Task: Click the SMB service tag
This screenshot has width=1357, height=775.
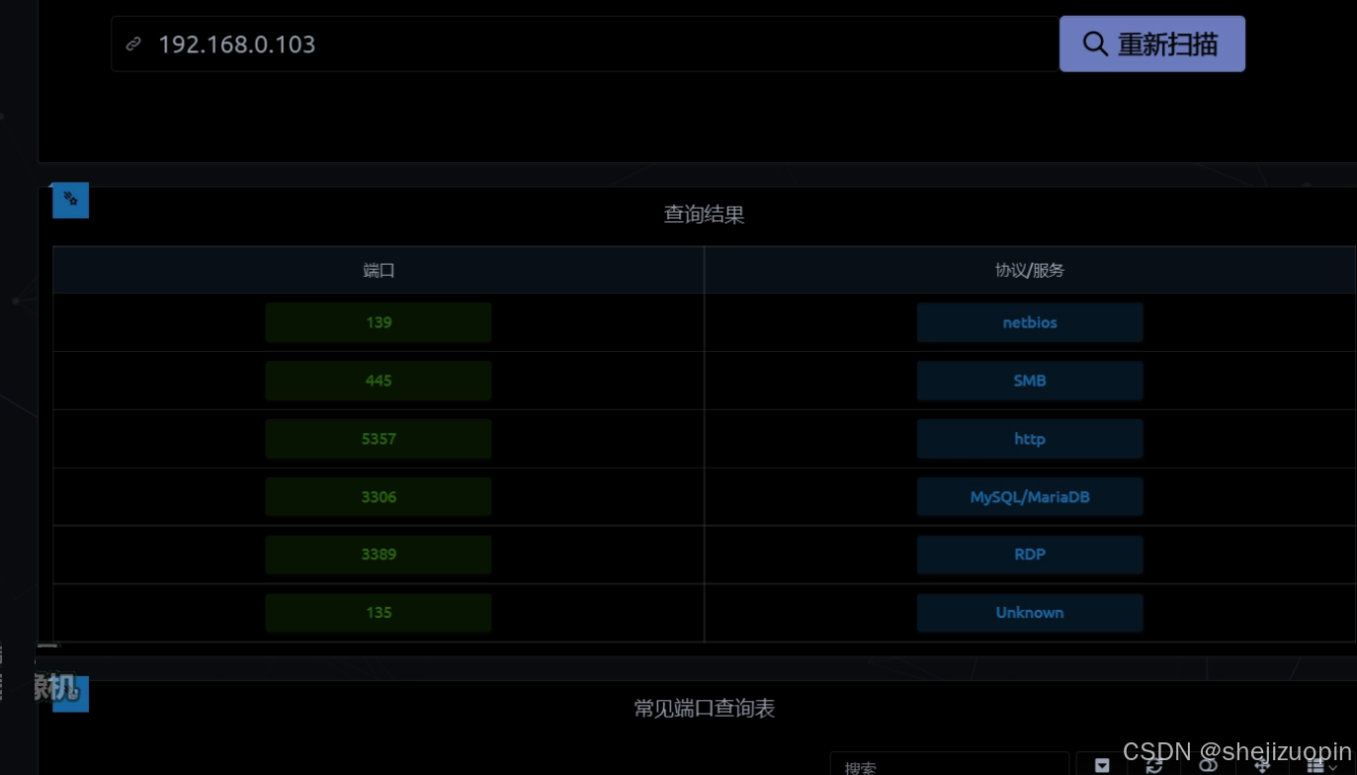Action: 1030,381
